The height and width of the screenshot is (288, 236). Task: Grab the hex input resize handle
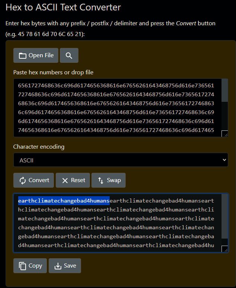[x=224, y=134]
